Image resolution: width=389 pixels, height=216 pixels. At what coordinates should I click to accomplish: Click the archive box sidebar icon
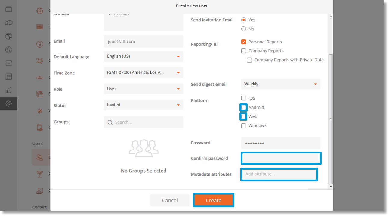point(9,63)
